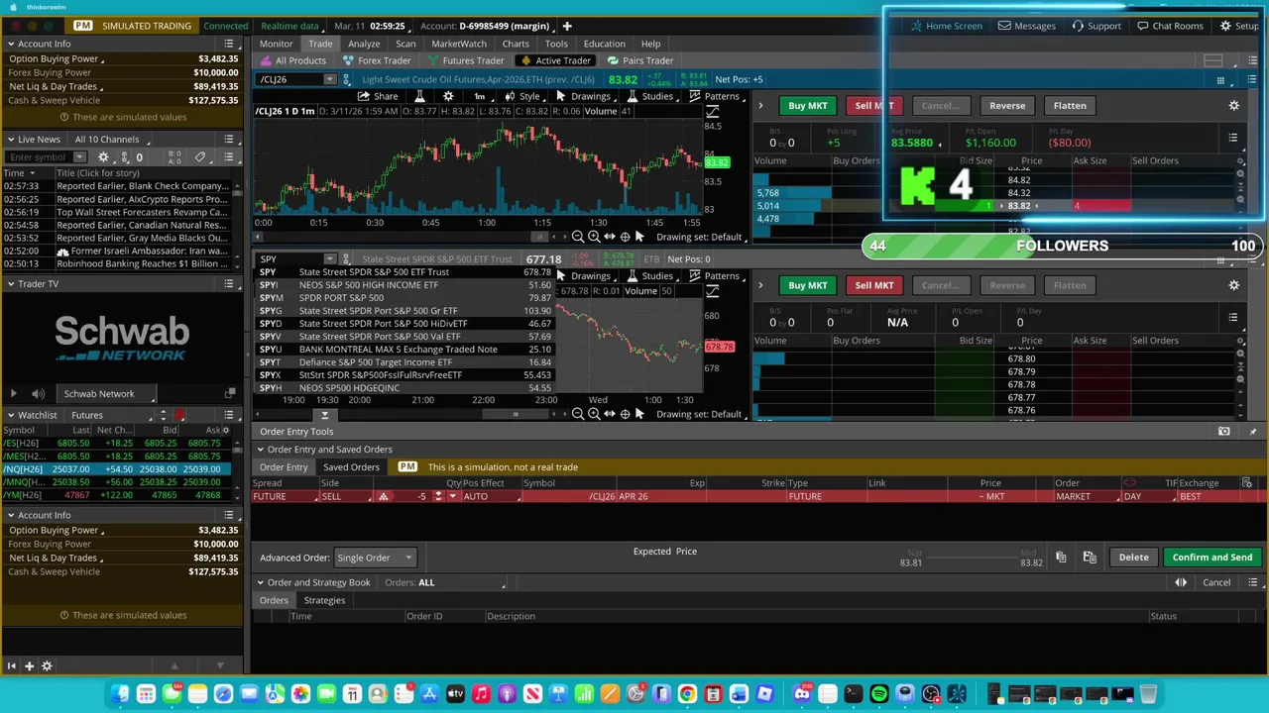Open watchlist column settings gear
This screenshot has width=1269, height=713.
(225, 430)
